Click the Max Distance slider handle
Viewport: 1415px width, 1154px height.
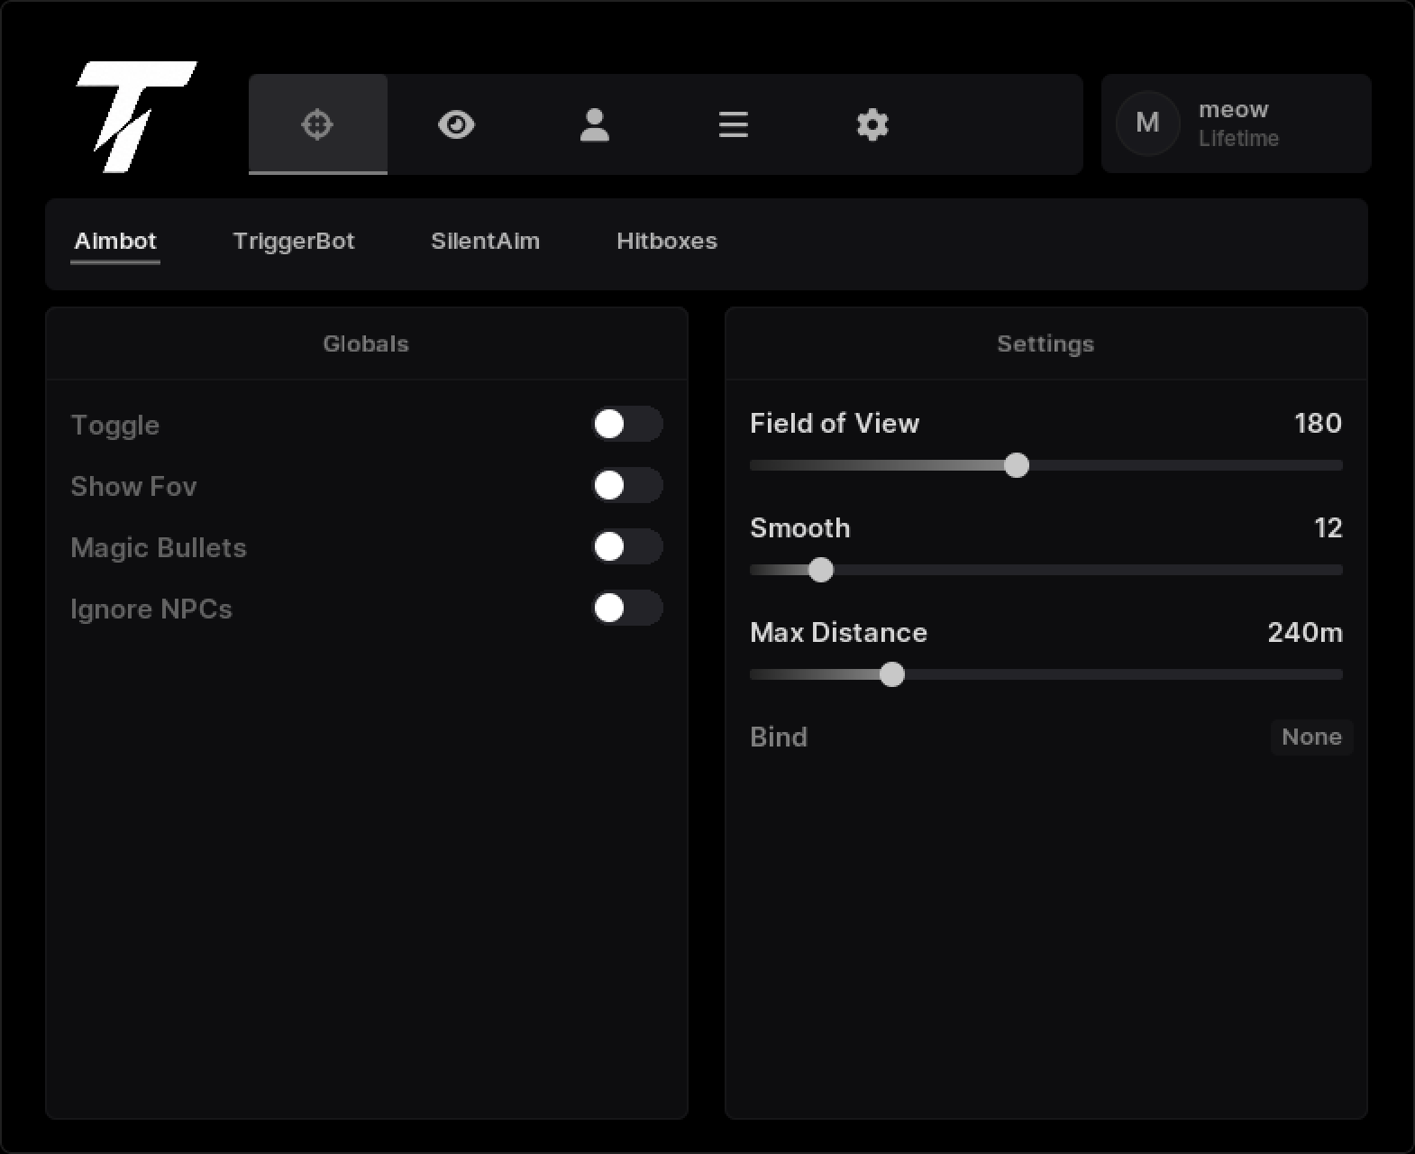pyautogui.click(x=892, y=674)
